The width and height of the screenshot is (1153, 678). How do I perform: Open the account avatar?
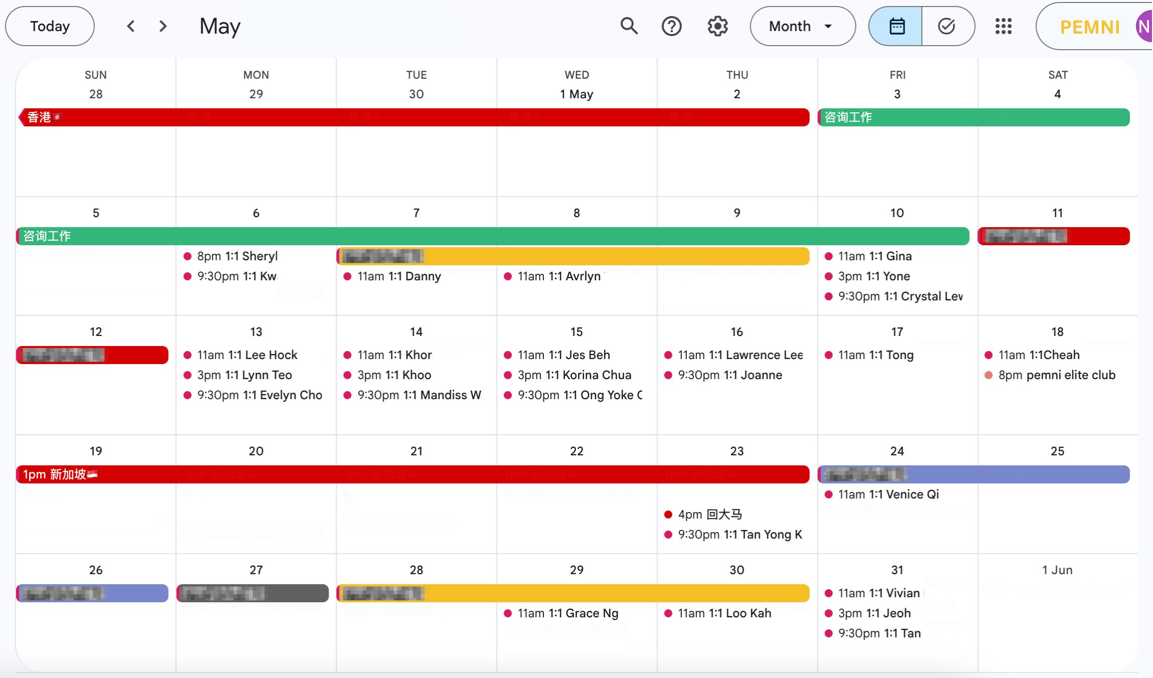[x=1144, y=26]
